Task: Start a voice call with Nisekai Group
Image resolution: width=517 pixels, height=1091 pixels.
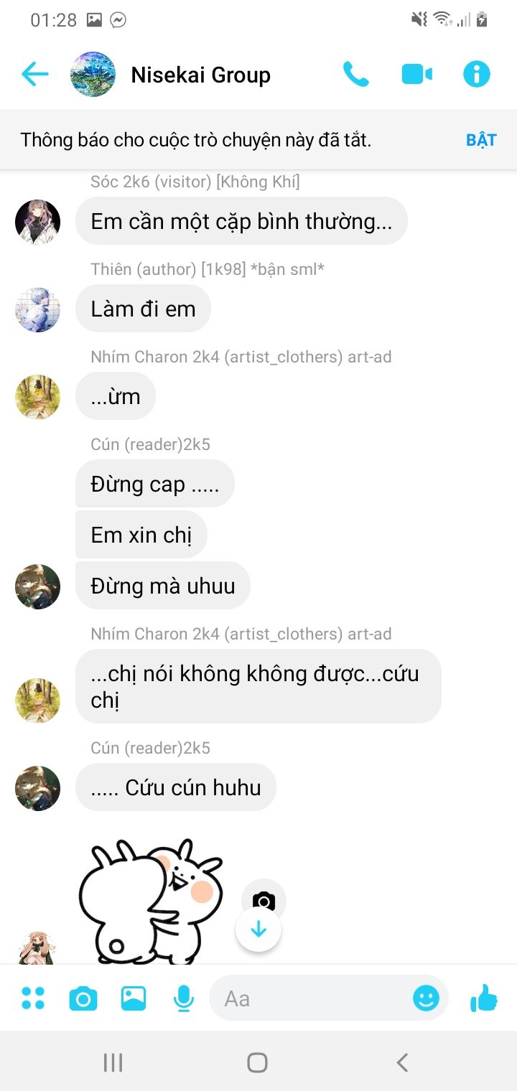Action: [x=356, y=74]
